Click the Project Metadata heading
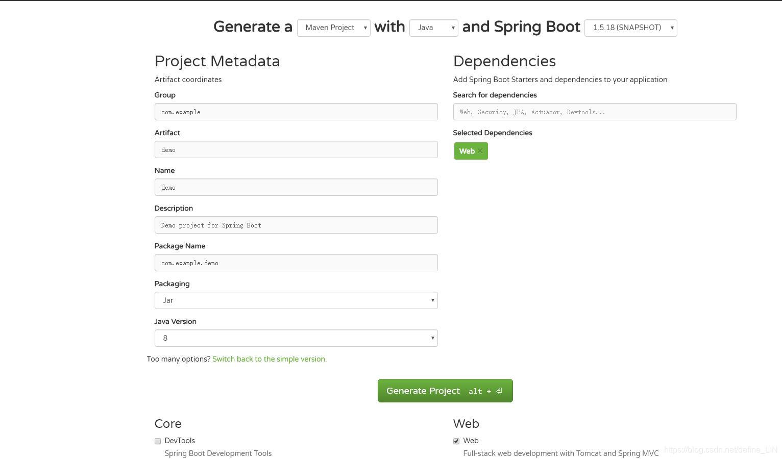The image size is (782, 459). (x=217, y=61)
